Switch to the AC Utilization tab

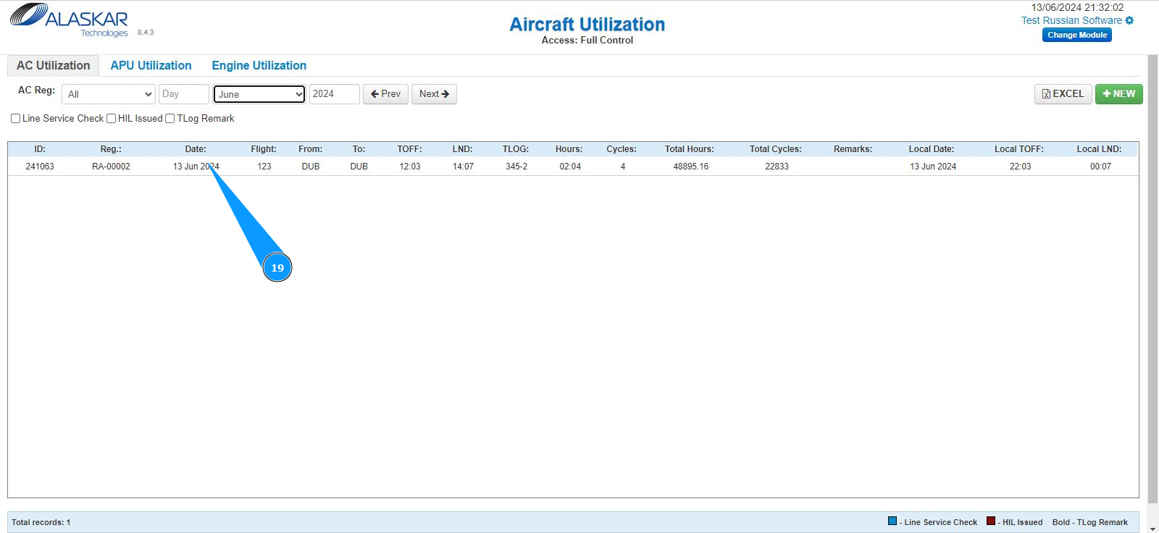coord(54,65)
